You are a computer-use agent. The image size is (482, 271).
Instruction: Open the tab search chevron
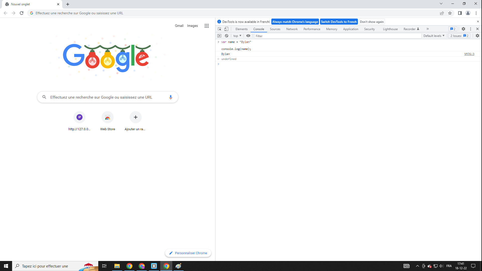pos(441,4)
